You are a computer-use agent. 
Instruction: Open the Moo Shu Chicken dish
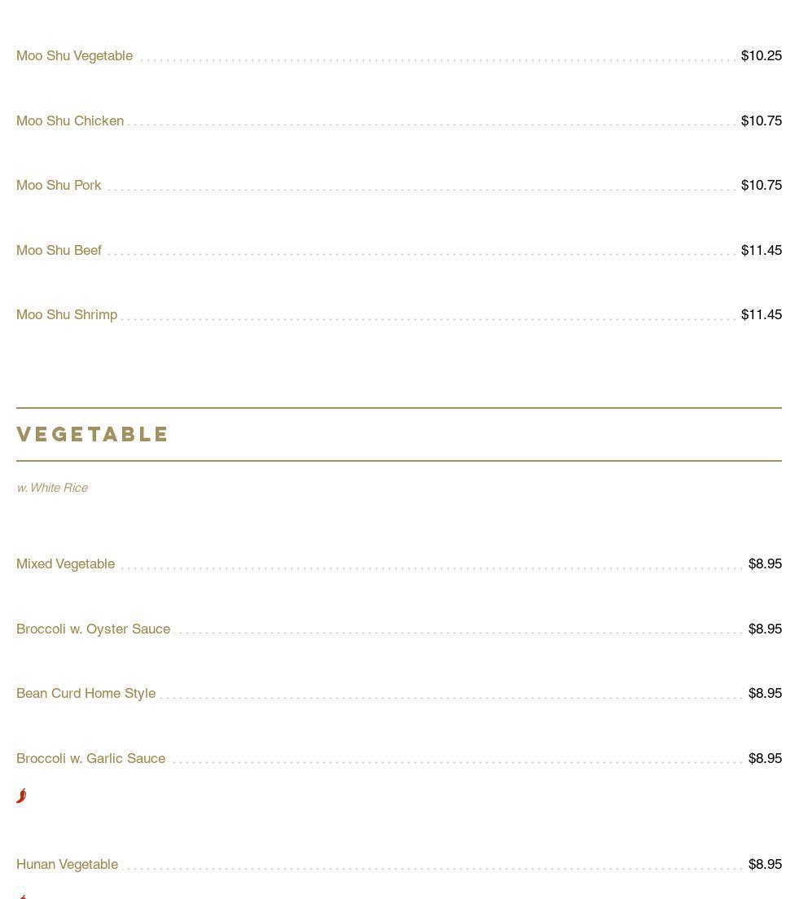click(70, 121)
